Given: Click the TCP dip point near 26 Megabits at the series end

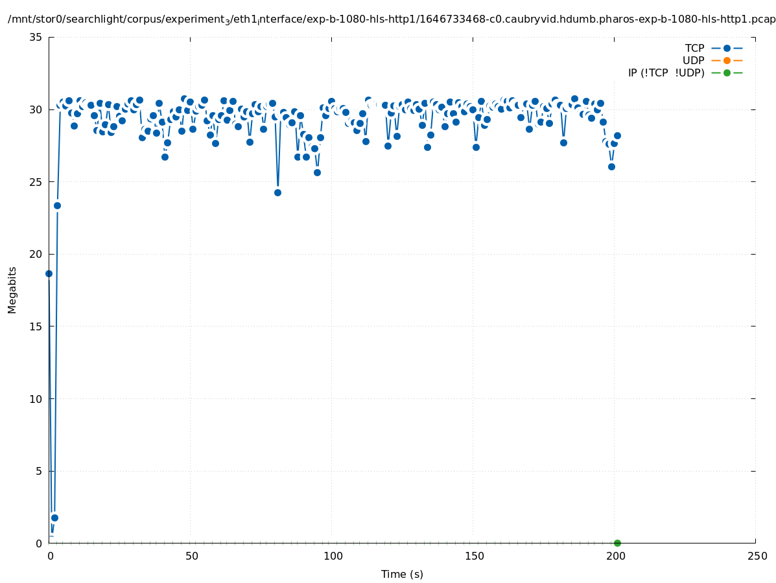Looking at the screenshot, I should 611,166.
